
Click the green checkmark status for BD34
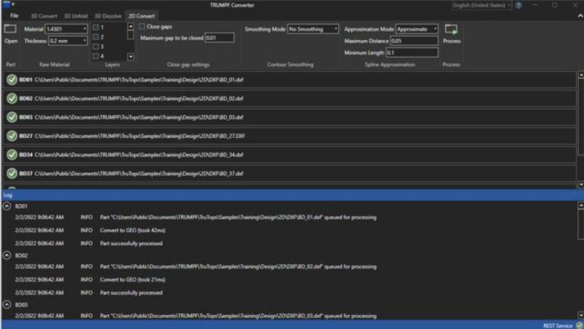[x=12, y=155]
